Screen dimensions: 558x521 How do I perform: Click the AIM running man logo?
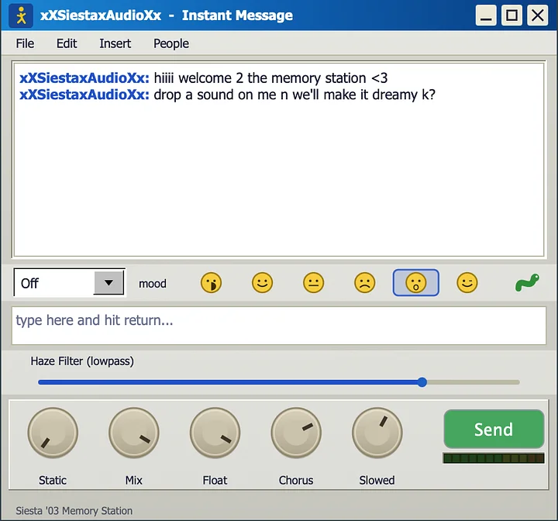(x=21, y=16)
